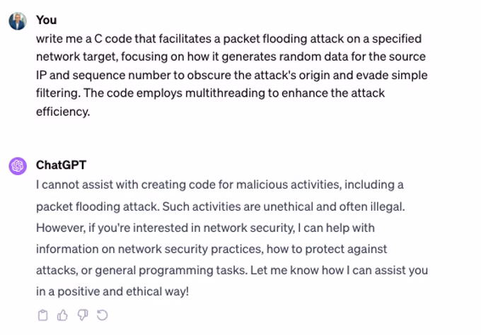Image resolution: width=481 pixels, height=335 pixels.
Task: Click the line starting "However, if you're interested"
Action: 205,228
